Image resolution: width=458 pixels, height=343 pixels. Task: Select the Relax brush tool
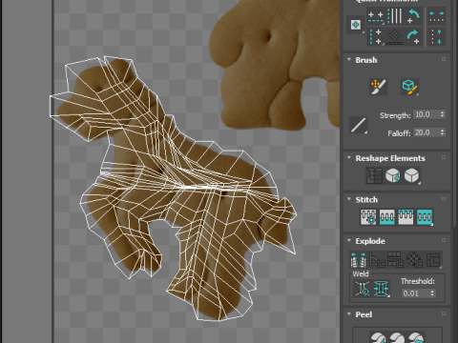[x=409, y=87]
